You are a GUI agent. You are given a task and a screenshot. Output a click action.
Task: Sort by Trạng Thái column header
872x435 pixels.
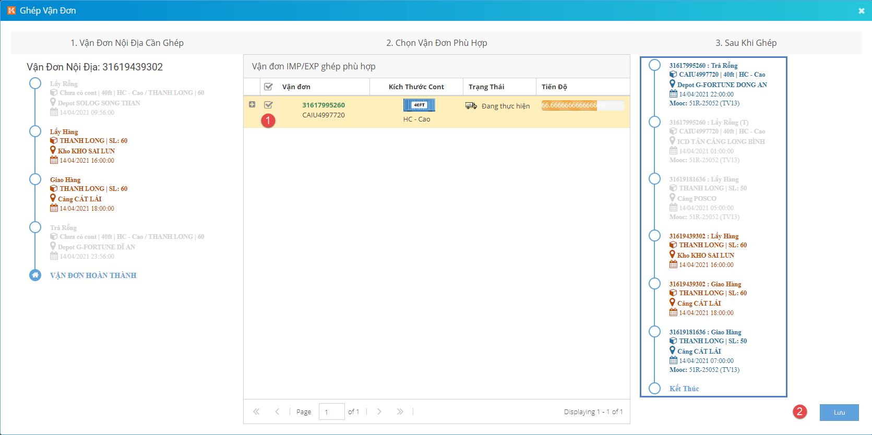coord(486,87)
